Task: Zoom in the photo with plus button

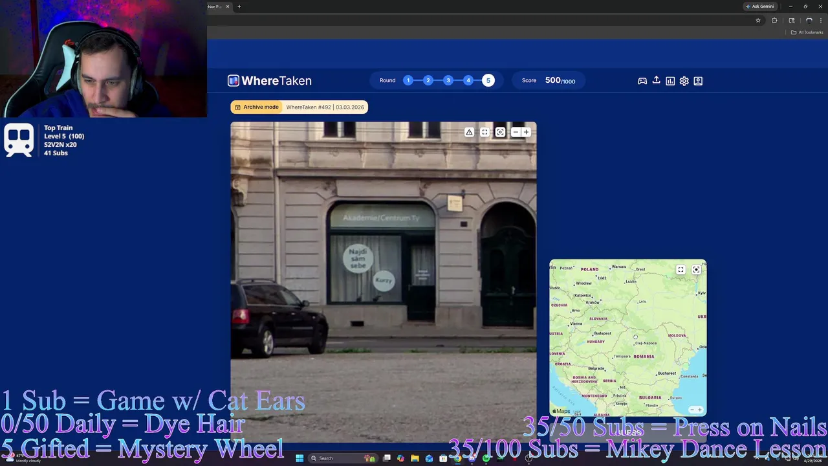Action: (x=526, y=132)
